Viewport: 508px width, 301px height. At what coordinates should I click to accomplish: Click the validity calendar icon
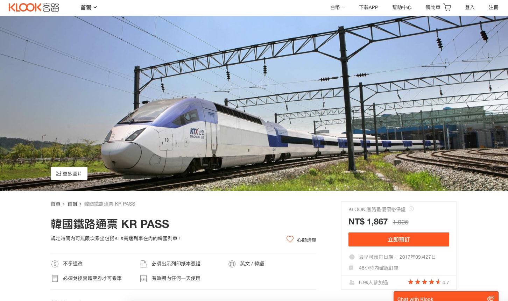point(143,279)
